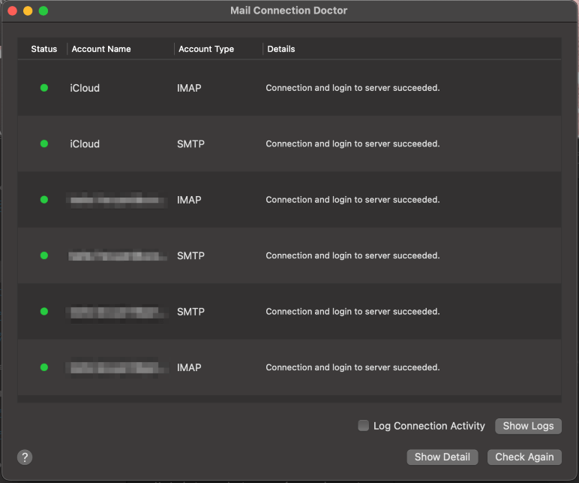Zoom the window using the green titlebar button
The height and width of the screenshot is (483, 579).
[x=43, y=11]
